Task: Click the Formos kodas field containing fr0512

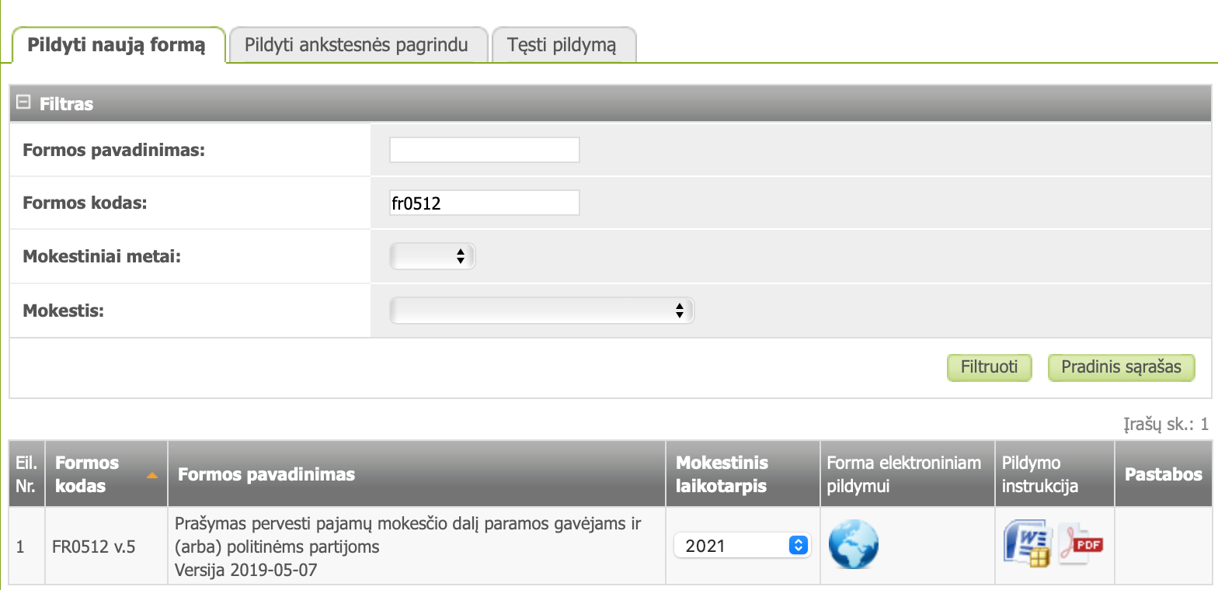Action: point(485,203)
